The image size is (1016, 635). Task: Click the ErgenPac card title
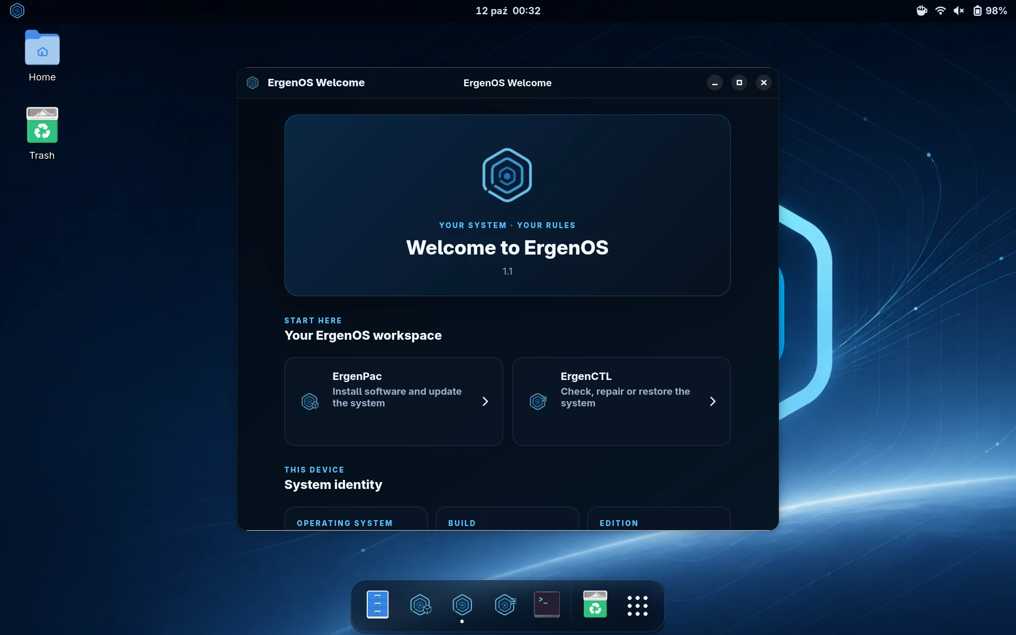[357, 376]
